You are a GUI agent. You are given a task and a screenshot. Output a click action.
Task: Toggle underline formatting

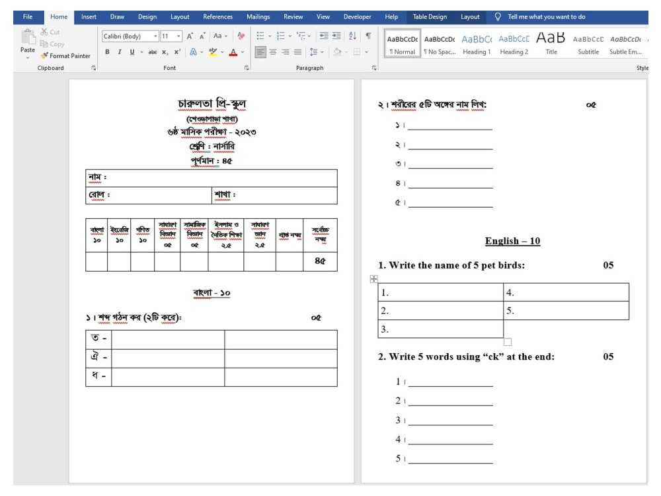(x=132, y=52)
